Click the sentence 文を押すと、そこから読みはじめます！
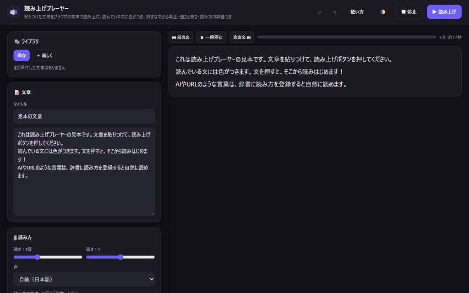469x293 pixels. pyautogui.click(x=298, y=72)
